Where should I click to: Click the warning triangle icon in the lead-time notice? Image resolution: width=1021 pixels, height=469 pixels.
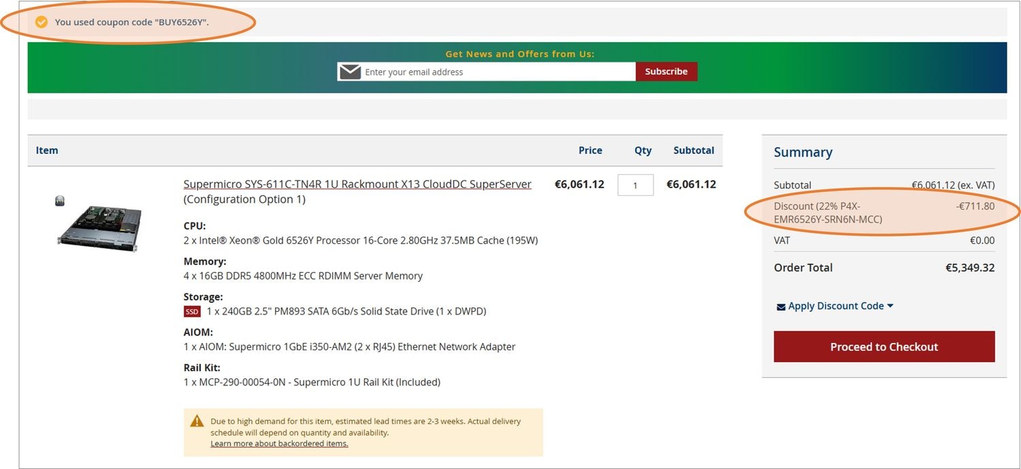point(197,421)
